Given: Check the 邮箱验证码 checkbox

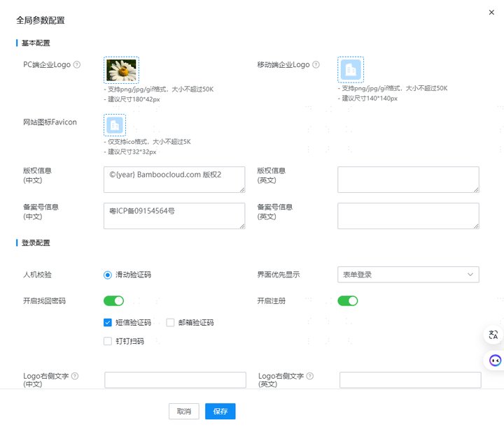Looking at the screenshot, I should click(170, 322).
